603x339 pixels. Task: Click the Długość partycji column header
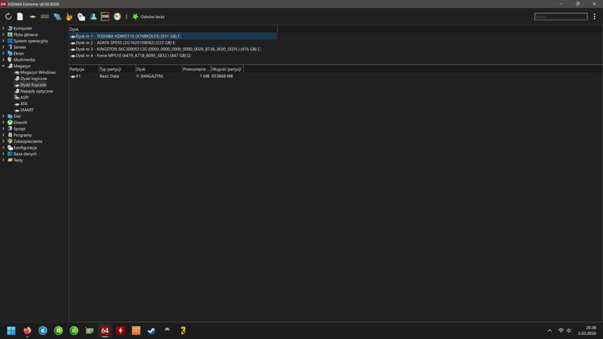pyautogui.click(x=227, y=69)
